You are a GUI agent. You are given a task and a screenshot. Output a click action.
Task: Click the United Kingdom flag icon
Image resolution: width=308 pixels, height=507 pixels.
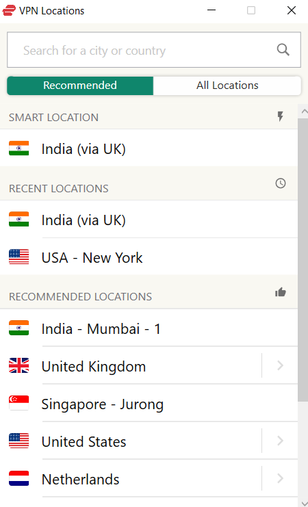tap(18, 365)
